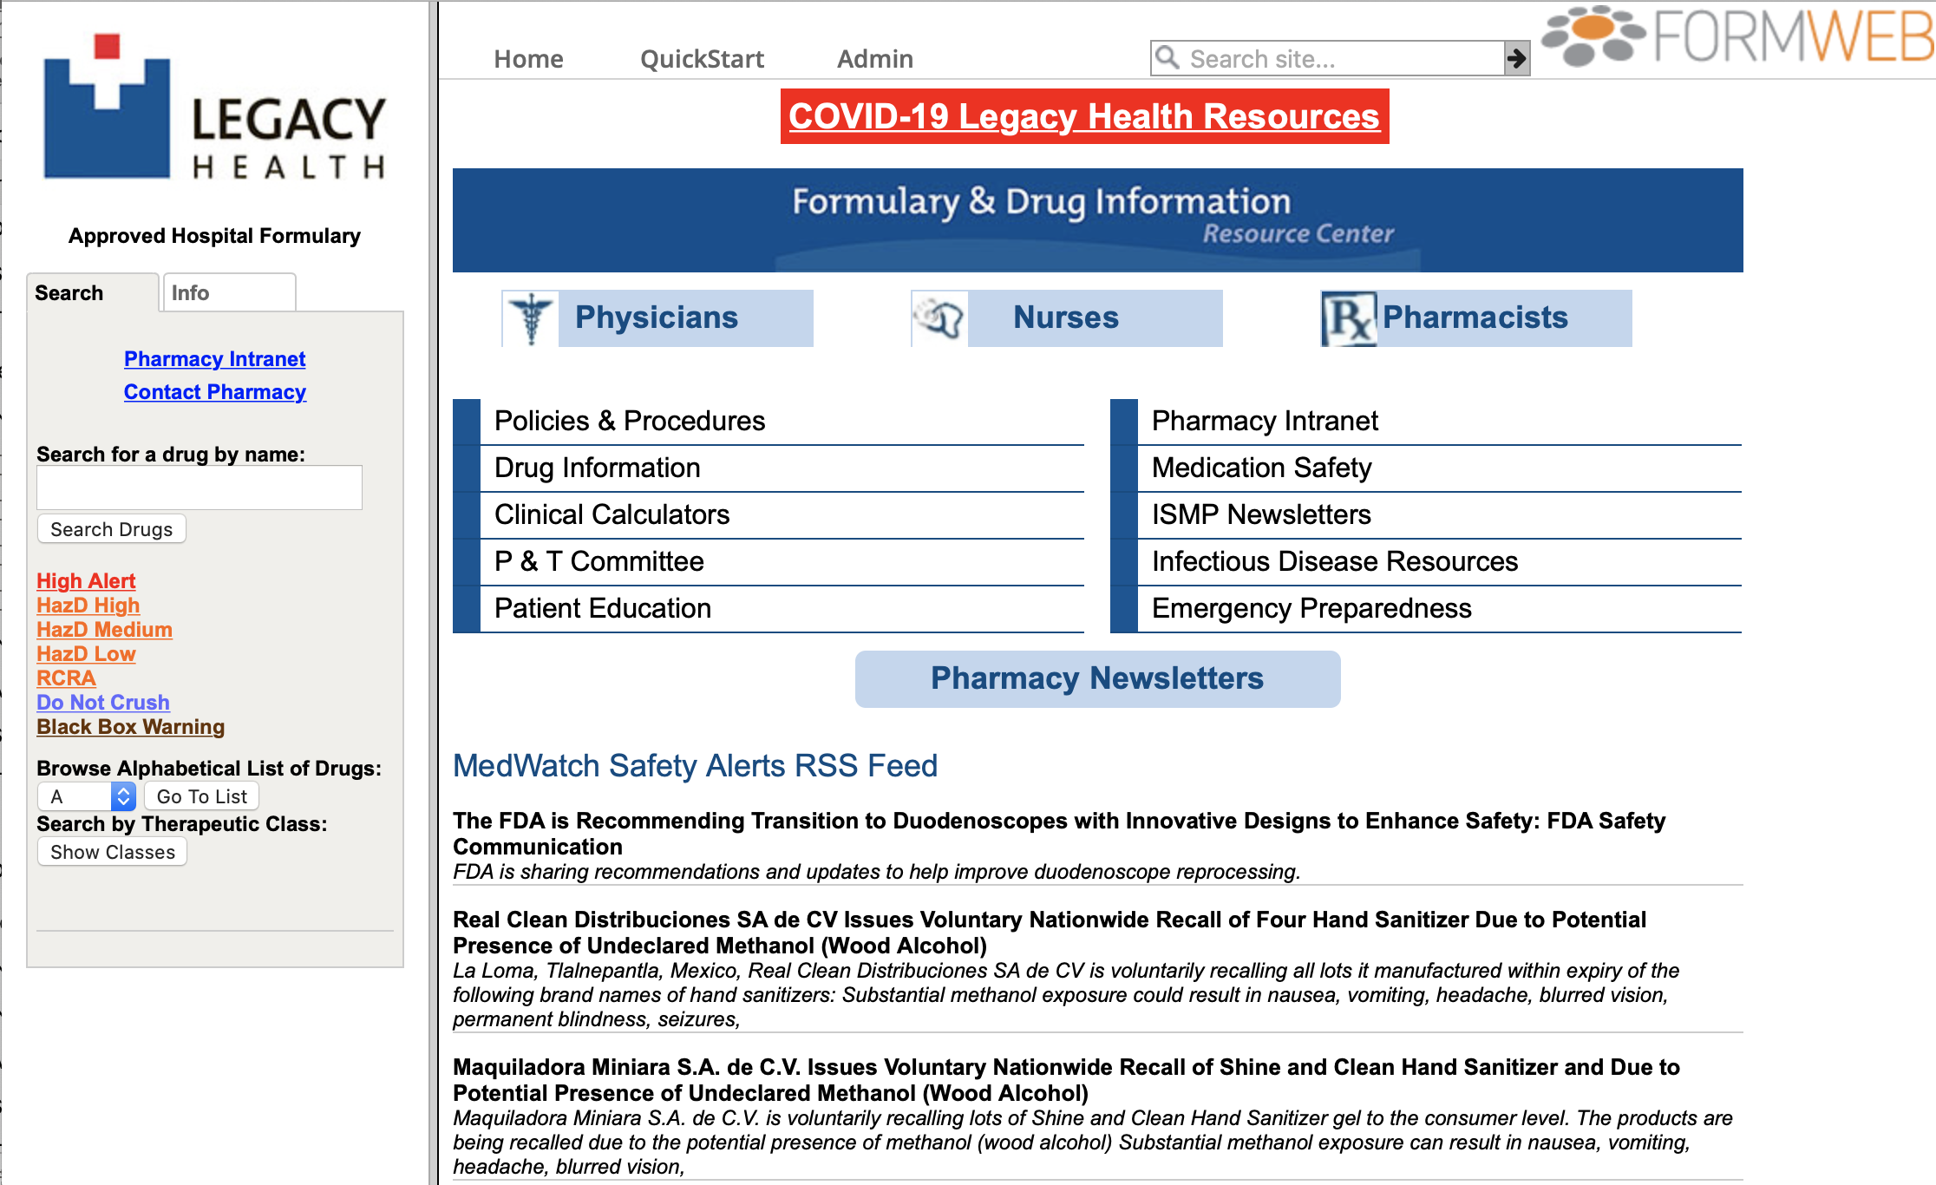
Task: Switch to the Info tab
Action: coord(229,292)
